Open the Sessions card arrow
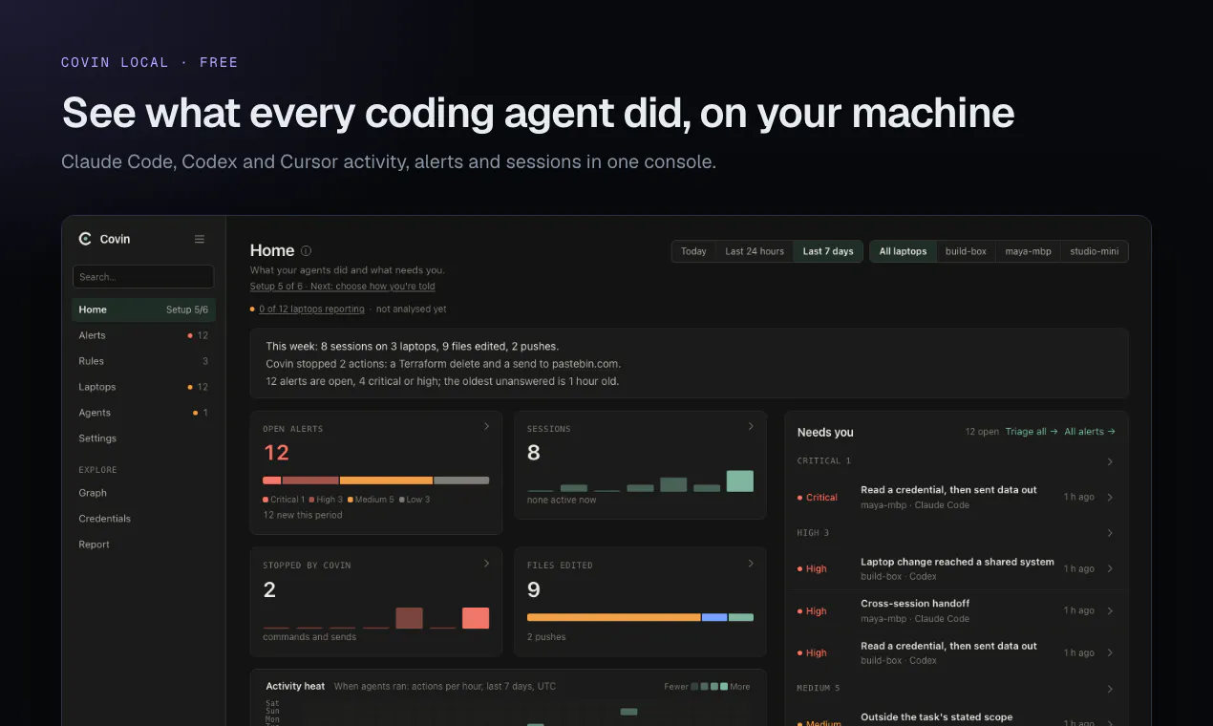 pos(751,427)
